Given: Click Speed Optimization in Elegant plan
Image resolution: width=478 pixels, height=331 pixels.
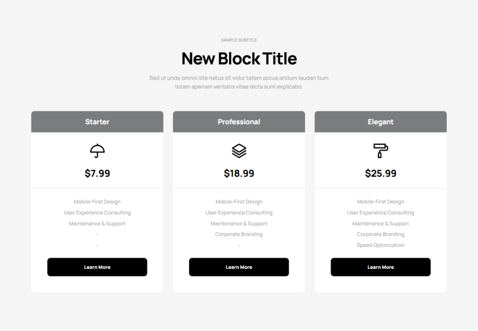Looking at the screenshot, I should pos(380,245).
